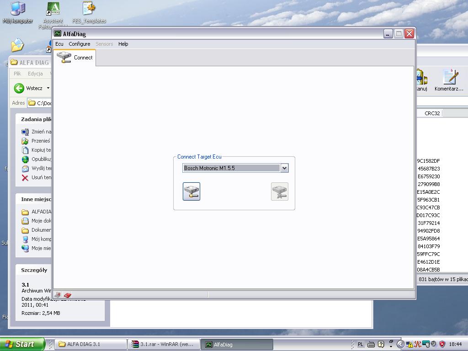Open the Plik menu in ALFA DIAG Explorer

[x=17, y=74]
